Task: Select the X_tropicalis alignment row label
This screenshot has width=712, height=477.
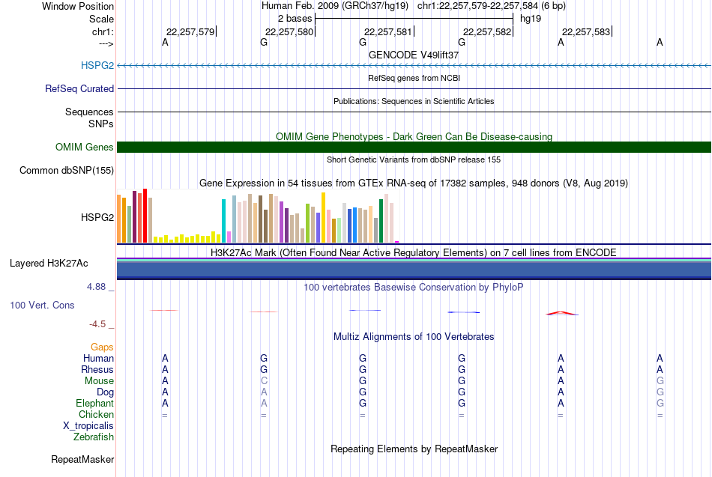Action: click(x=88, y=426)
